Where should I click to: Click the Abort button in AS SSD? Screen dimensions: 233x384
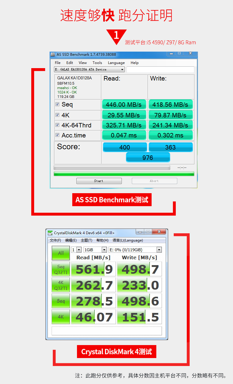pyautogui.click(x=154, y=181)
